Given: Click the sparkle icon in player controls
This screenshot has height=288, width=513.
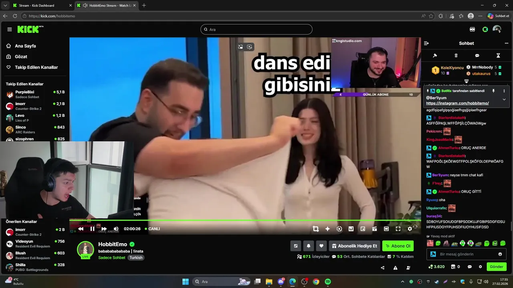Looking at the screenshot, I should (x=327, y=229).
